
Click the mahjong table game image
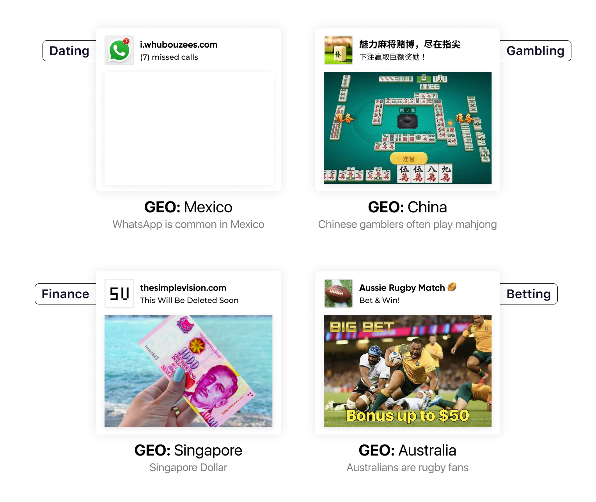pos(408,128)
